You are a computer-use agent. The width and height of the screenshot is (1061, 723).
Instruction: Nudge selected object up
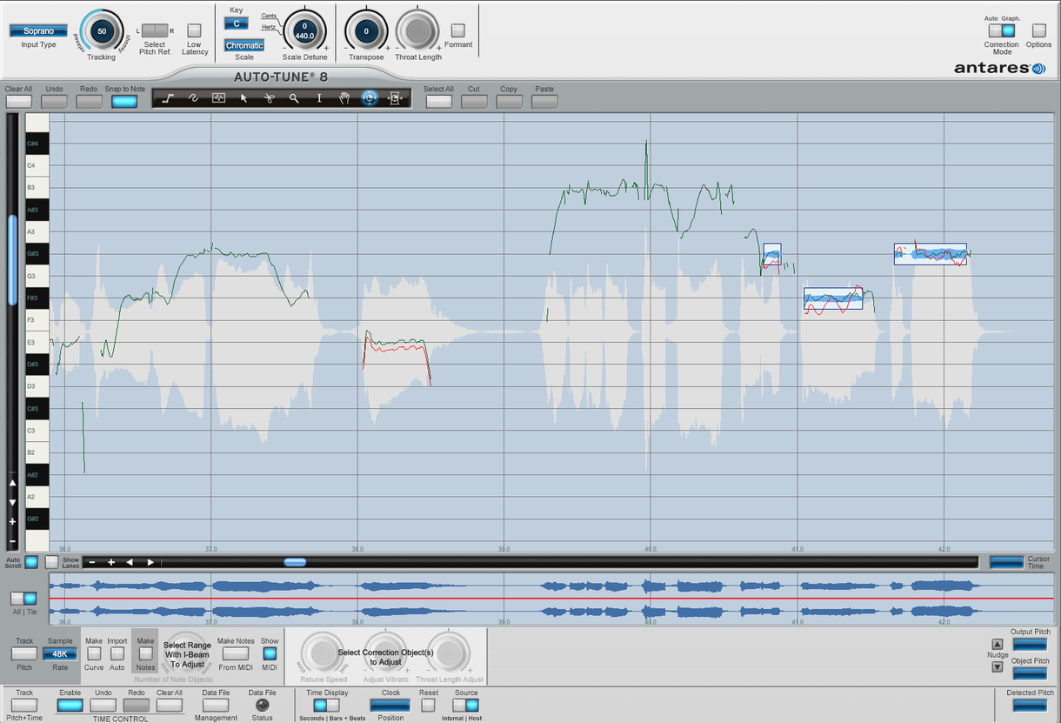[x=998, y=644]
